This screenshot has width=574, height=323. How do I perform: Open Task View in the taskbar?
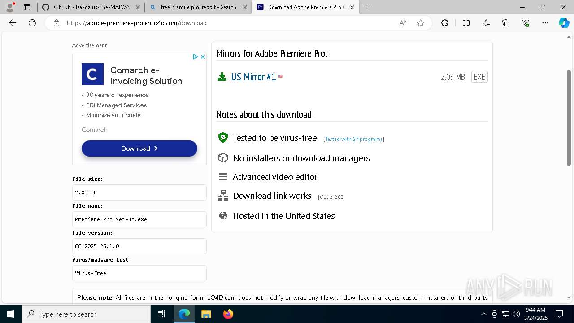point(161,314)
